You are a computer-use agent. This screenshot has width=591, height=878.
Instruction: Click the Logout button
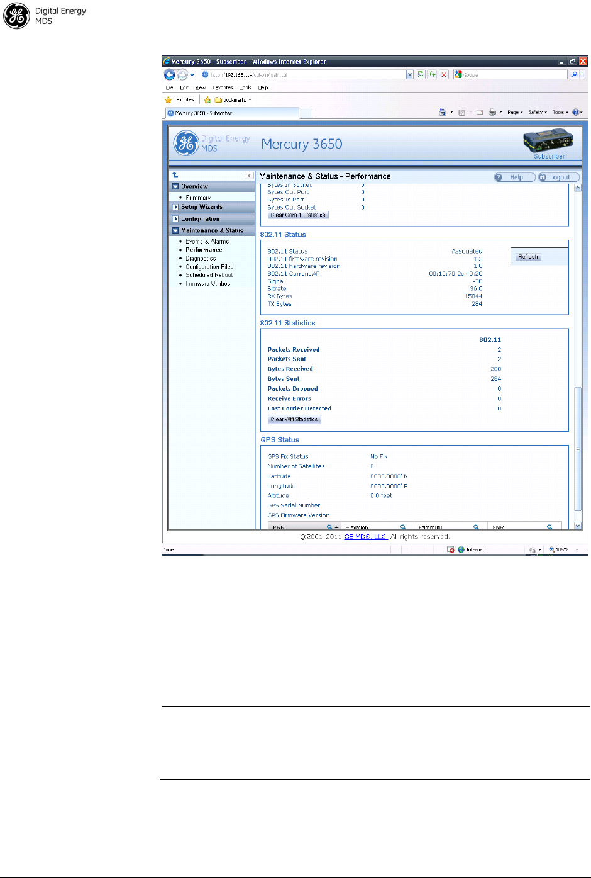tap(558, 177)
